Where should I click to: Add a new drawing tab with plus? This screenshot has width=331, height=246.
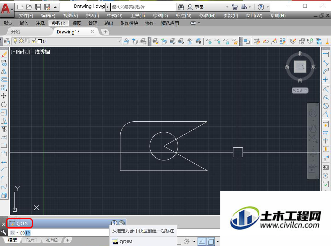coord(105,32)
